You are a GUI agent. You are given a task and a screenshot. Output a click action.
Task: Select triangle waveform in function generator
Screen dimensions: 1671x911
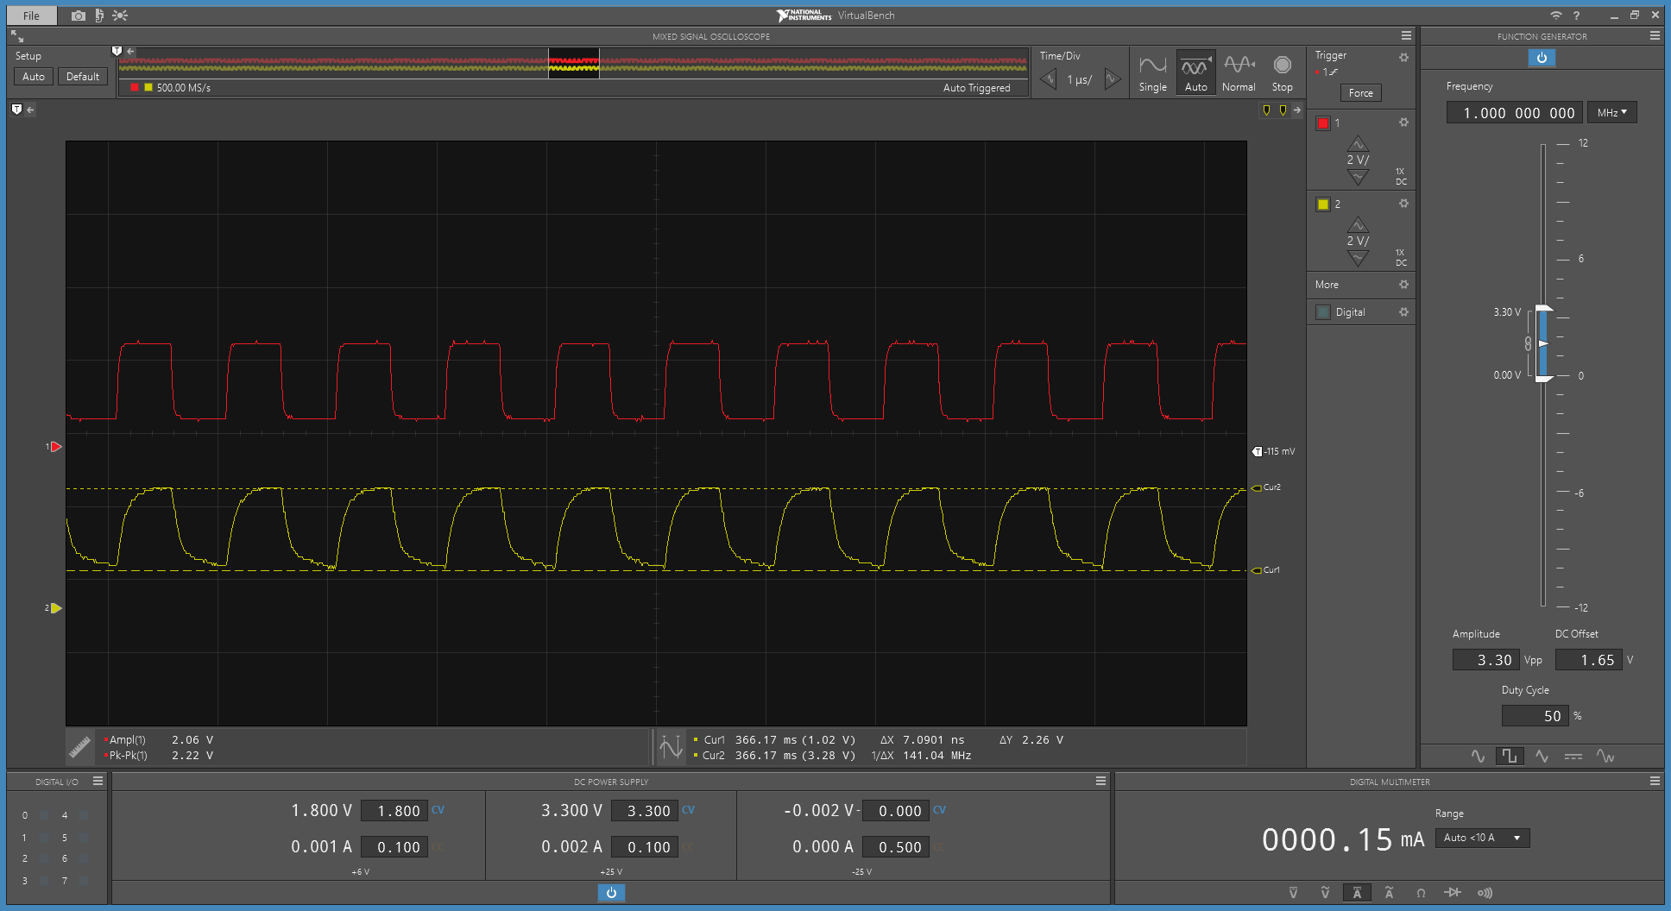coord(1542,757)
